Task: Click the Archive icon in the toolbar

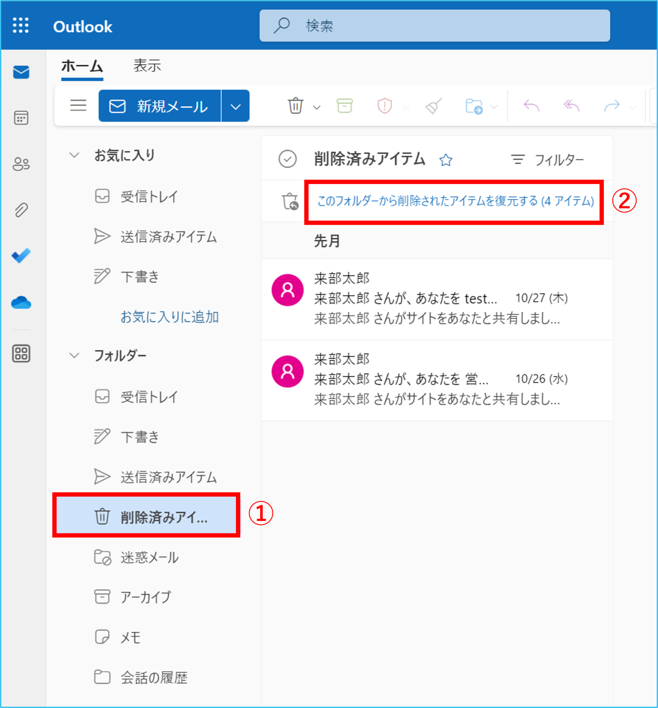Action: pos(344,106)
